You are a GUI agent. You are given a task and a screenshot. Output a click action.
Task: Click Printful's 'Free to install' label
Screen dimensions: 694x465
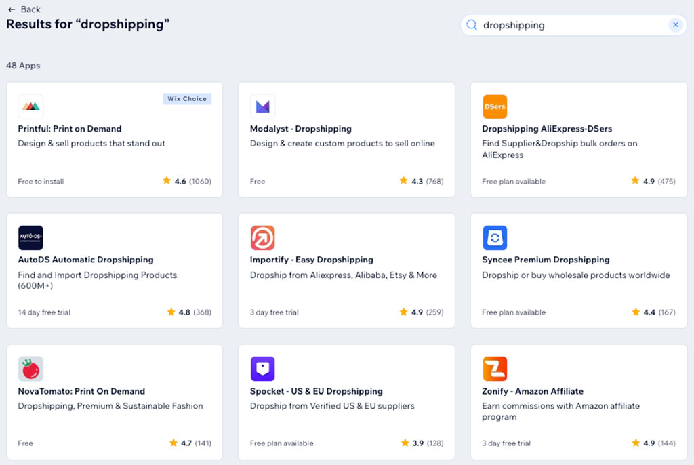41,182
